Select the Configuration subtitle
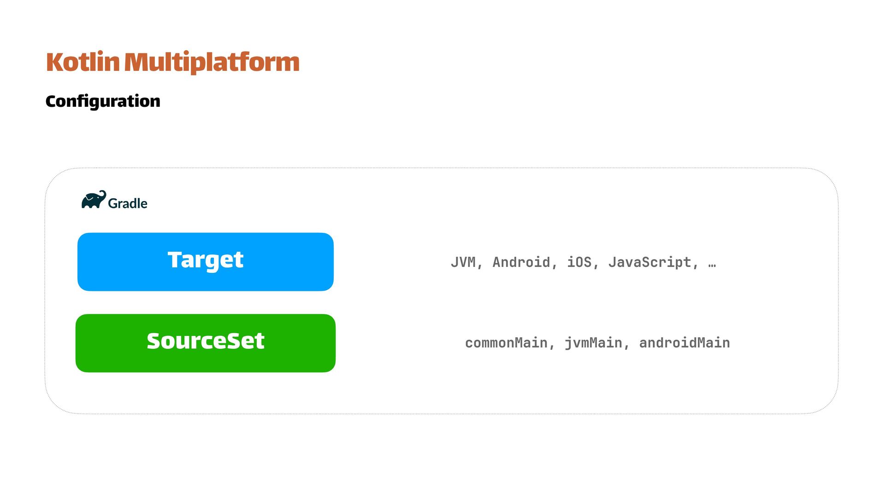The image size is (885, 497). coord(103,101)
